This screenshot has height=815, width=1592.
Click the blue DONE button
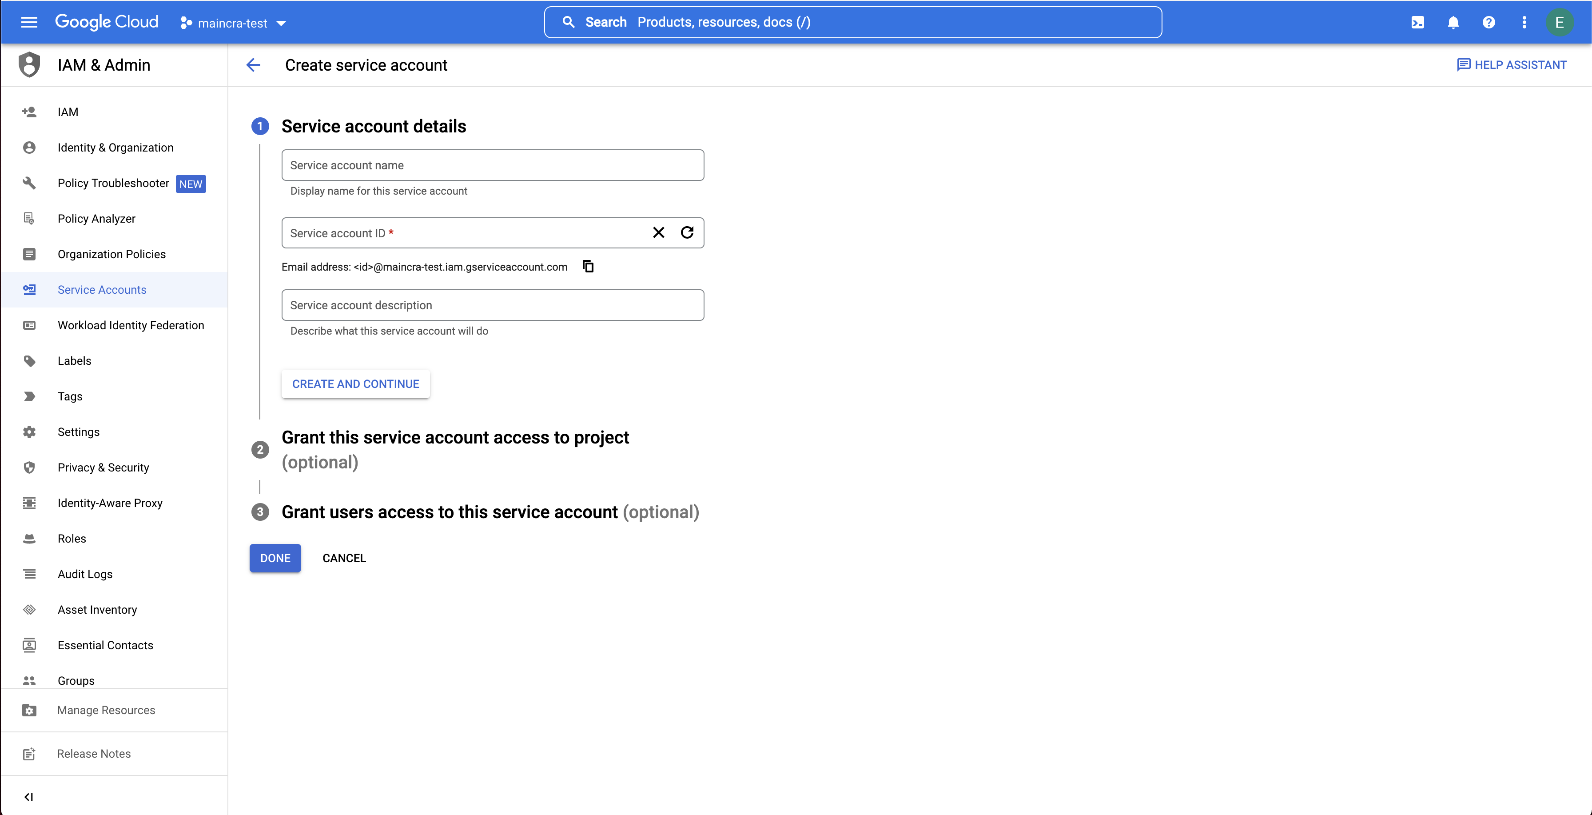(x=275, y=558)
